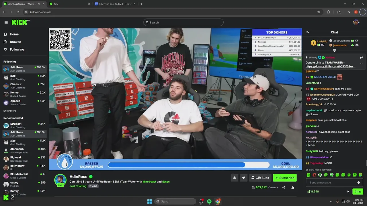This screenshot has width=367, height=206.
Task: Expand the pinned Donate Link message
Action: (361, 64)
